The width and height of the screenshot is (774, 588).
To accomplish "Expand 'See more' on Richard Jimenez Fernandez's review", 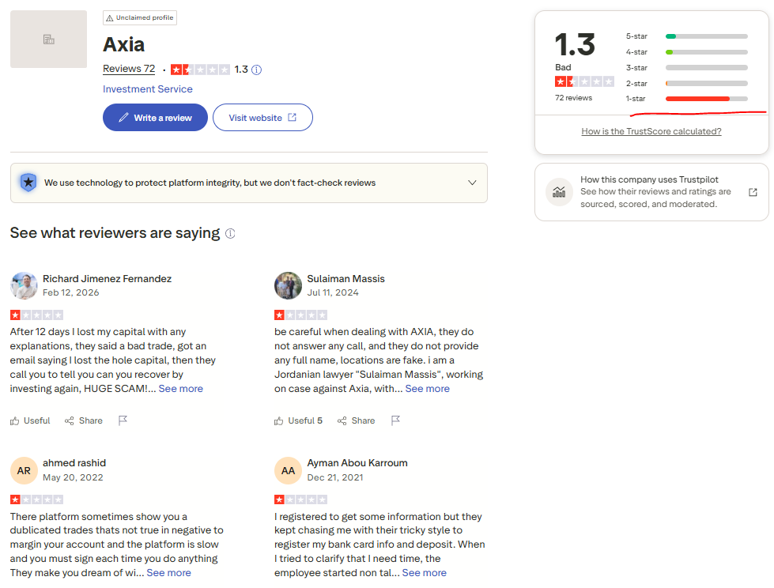I will [180, 389].
